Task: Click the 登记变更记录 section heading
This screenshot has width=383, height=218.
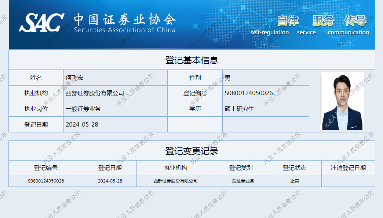Action: (x=191, y=151)
